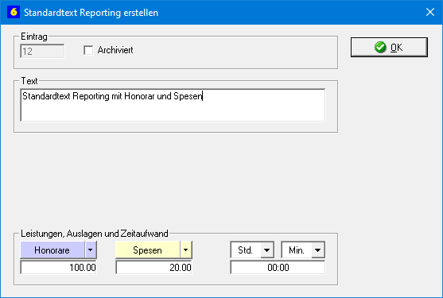Open the Honorare dropdown arrow
443x298 pixels.
tap(91, 250)
